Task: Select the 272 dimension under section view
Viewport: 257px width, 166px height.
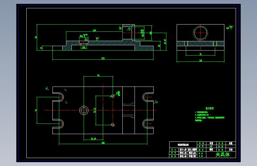Action: (x=103, y=58)
